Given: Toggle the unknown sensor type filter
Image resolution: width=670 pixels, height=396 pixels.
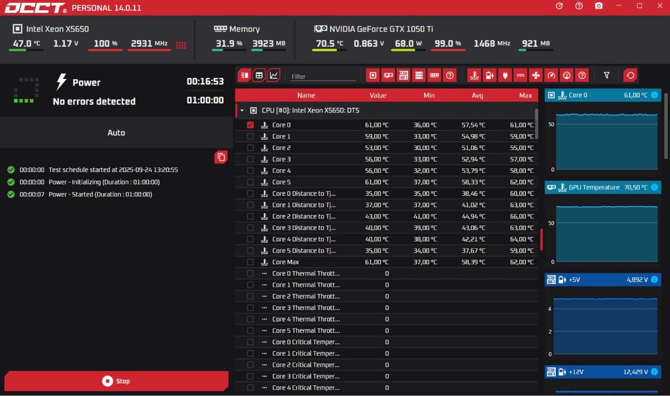Looking at the screenshot, I should tap(582, 76).
